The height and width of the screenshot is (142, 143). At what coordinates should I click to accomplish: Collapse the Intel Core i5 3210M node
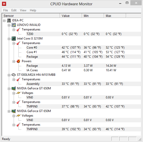point(9,39)
